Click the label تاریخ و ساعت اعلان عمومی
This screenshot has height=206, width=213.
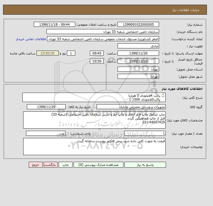click(x=97, y=25)
